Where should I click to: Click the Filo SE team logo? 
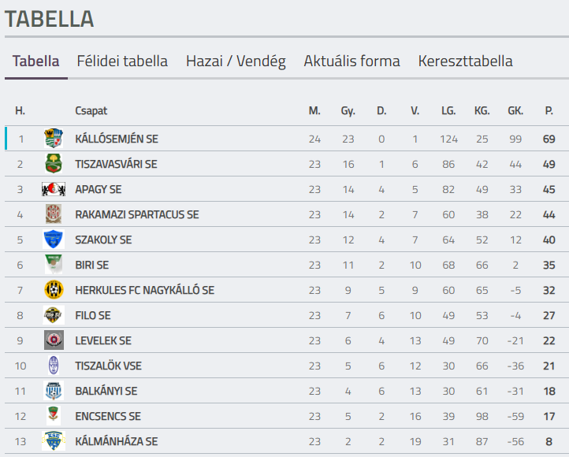coord(54,315)
